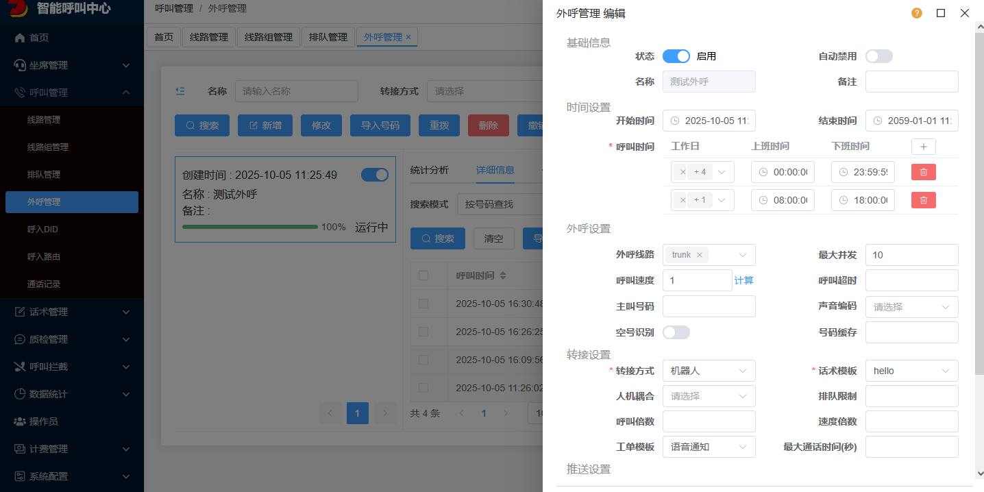Viewport: 984px width, 492px height.
Task: Click the plus icon to add call time row
Action: pos(923,147)
